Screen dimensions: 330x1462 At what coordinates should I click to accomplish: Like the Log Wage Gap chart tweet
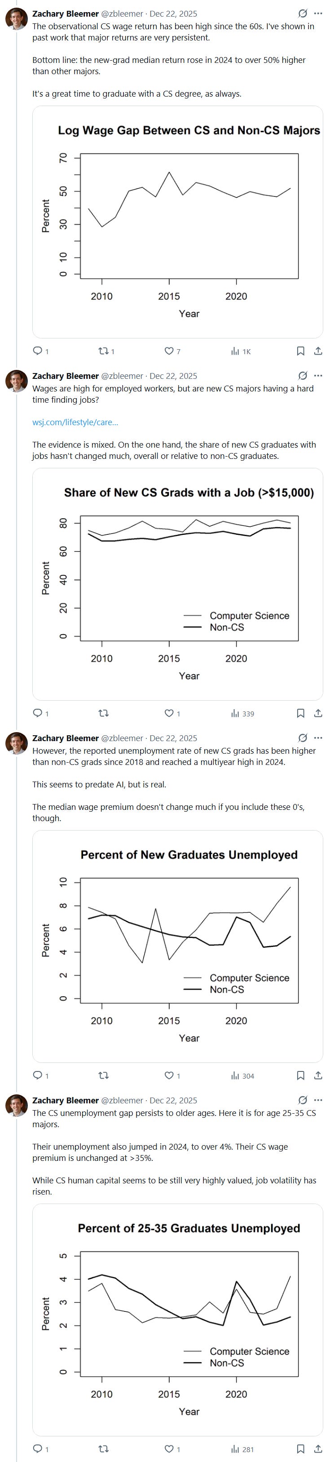[169, 351]
